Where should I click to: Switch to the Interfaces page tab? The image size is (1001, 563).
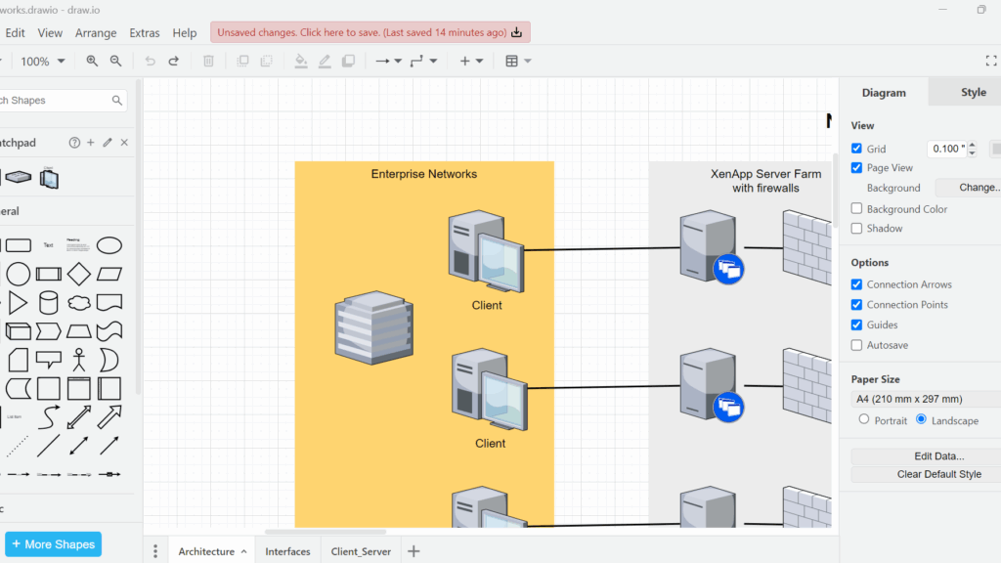pyautogui.click(x=287, y=551)
